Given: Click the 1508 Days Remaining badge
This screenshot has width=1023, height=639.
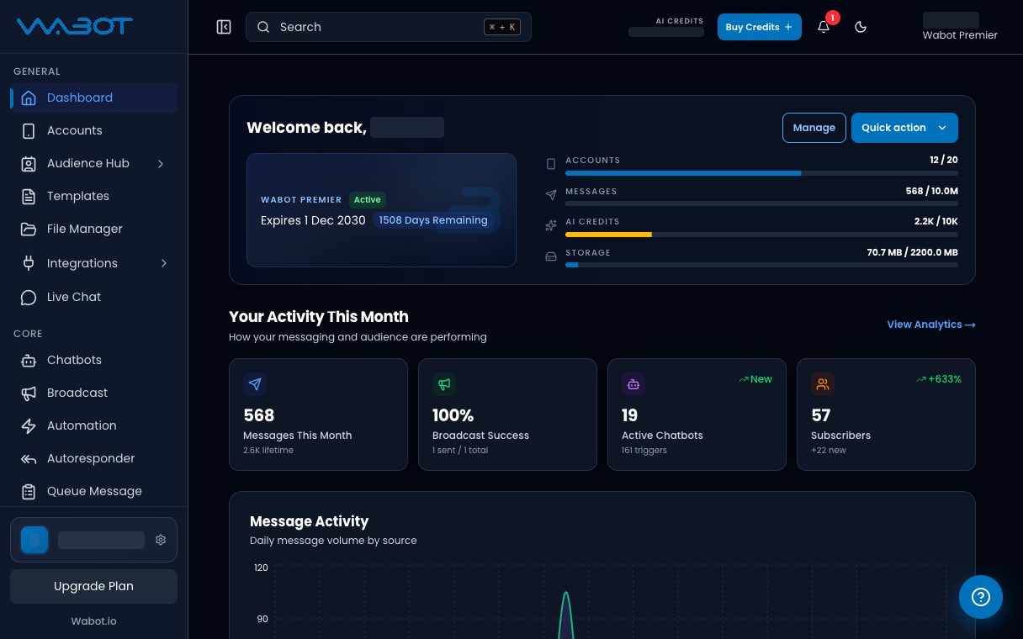Looking at the screenshot, I should coord(433,220).
